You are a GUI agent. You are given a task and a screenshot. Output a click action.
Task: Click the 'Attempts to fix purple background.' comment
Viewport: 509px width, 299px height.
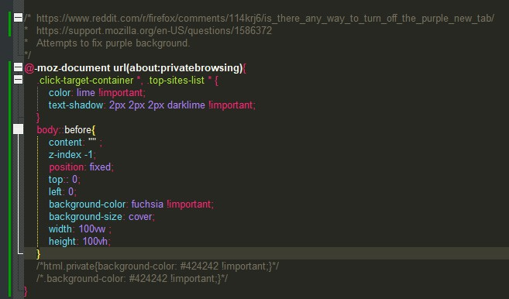point(113,43)
